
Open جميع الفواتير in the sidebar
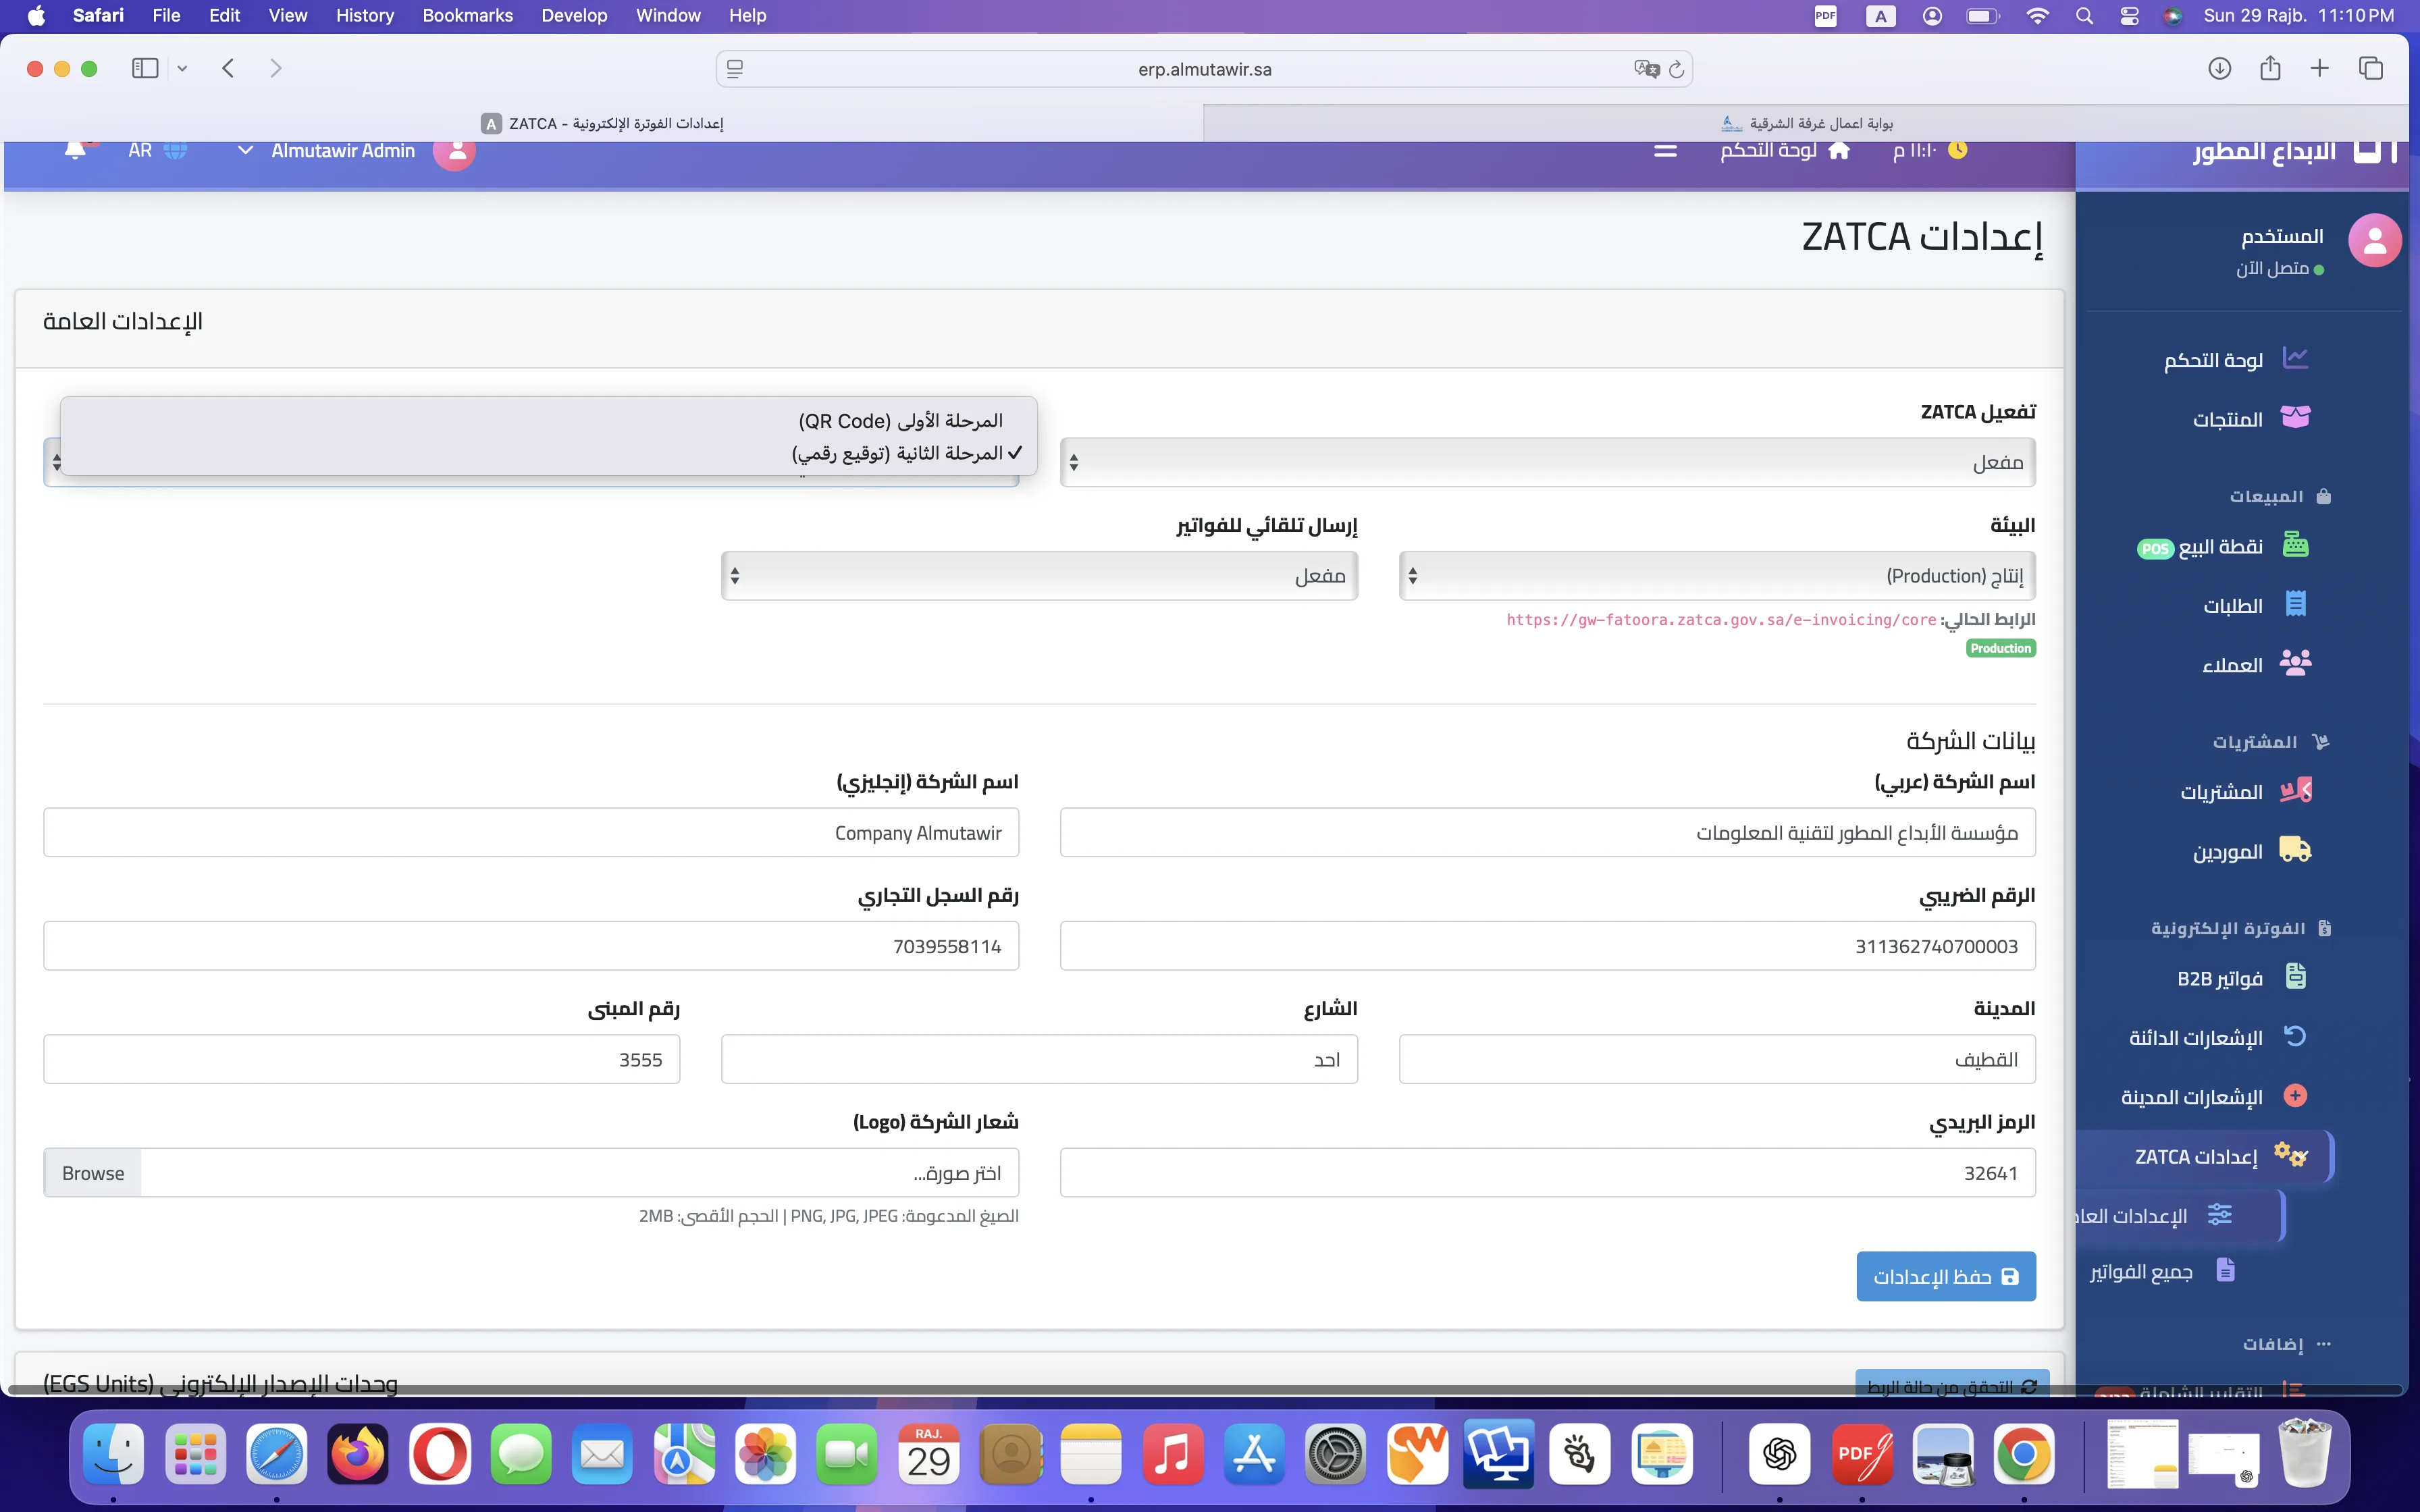(2161, 1271)
